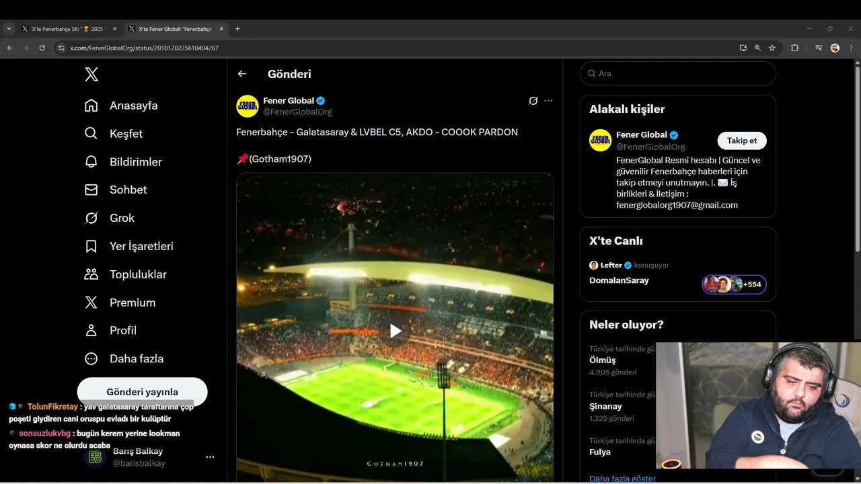The image size is (861, 484).
Task: Open account menu dots beside Barış Balkay
Action: pos(210,457)
